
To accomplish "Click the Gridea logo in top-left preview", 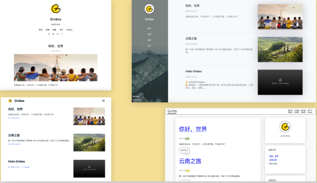I will 55,9.
